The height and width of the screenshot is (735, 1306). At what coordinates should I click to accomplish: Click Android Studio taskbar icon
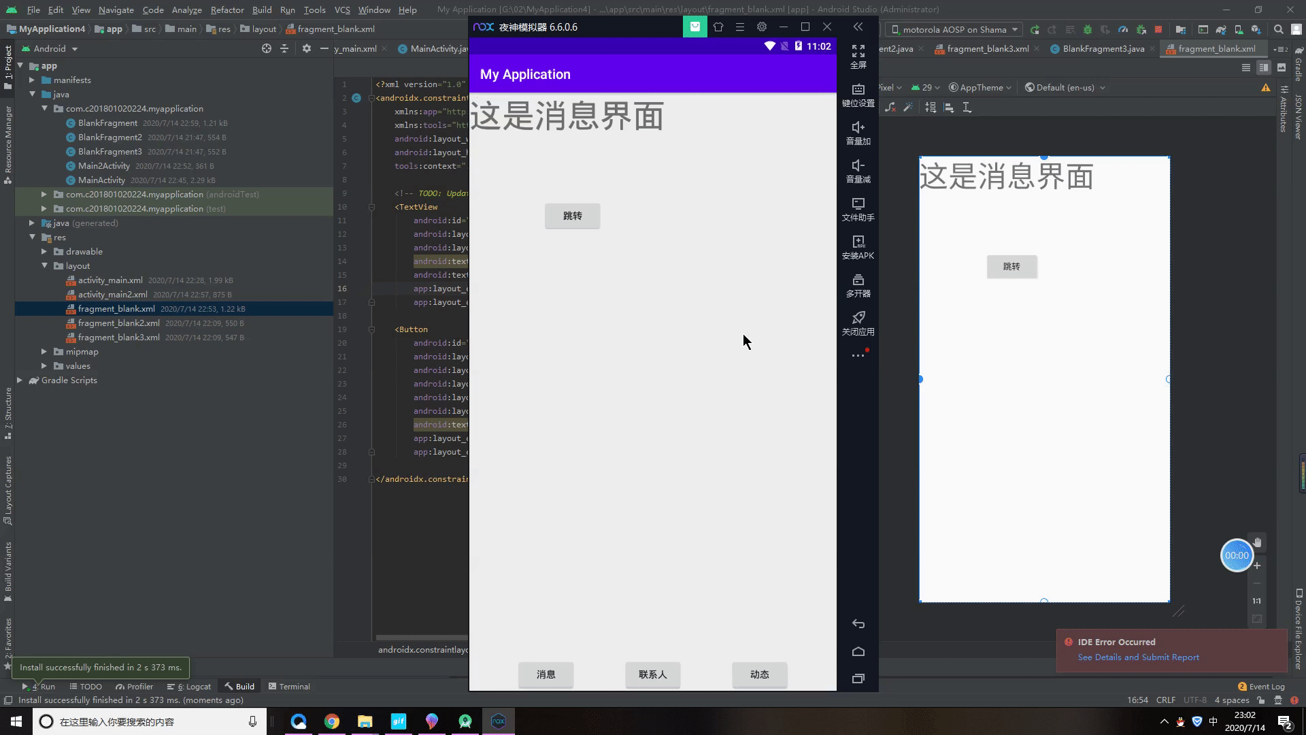pyautogui.click(x=465, y=721)
